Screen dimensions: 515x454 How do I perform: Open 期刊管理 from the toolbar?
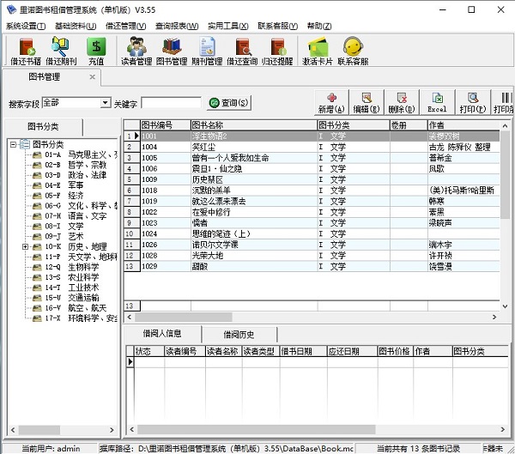(x=207, y=51)
